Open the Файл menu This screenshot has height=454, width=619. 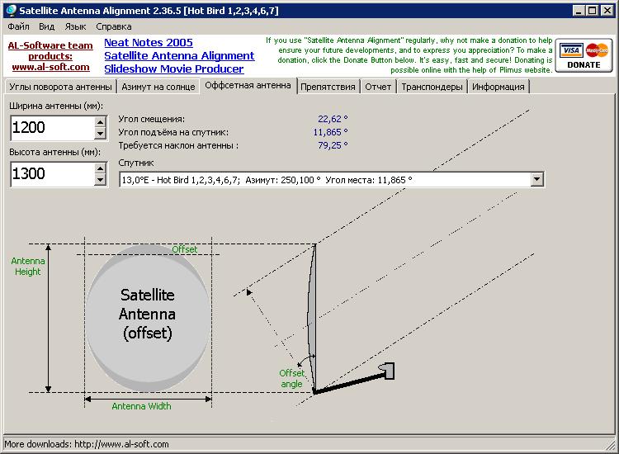[x=17, y=26]
